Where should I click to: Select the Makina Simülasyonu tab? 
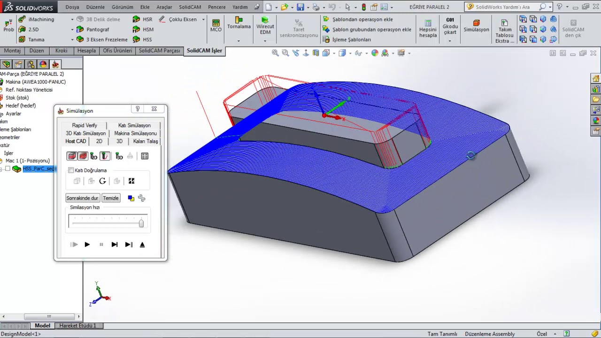[x=136, y=133]
